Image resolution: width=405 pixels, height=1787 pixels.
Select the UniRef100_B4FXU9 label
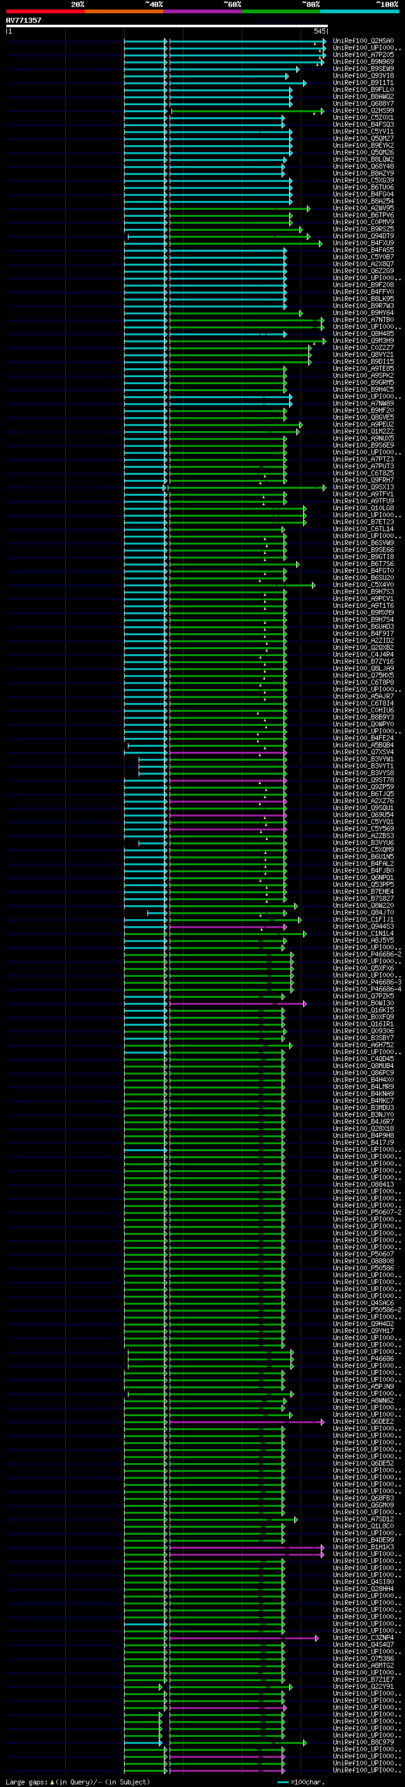(x=363, y=243)
